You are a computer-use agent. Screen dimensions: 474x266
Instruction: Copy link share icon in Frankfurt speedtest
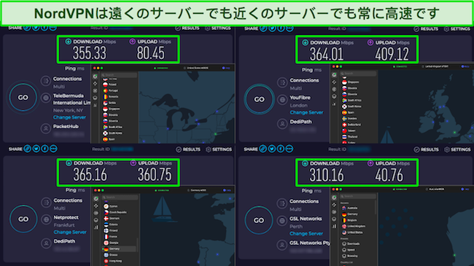click(28, 149)
